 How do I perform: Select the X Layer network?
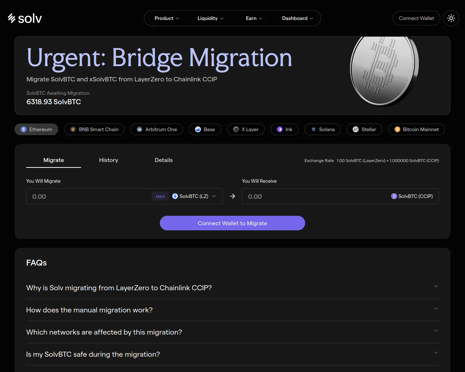tap(246, 129)
